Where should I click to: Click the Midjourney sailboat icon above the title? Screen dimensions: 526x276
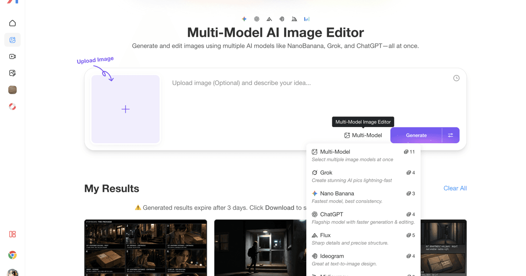tap(294, 19)
